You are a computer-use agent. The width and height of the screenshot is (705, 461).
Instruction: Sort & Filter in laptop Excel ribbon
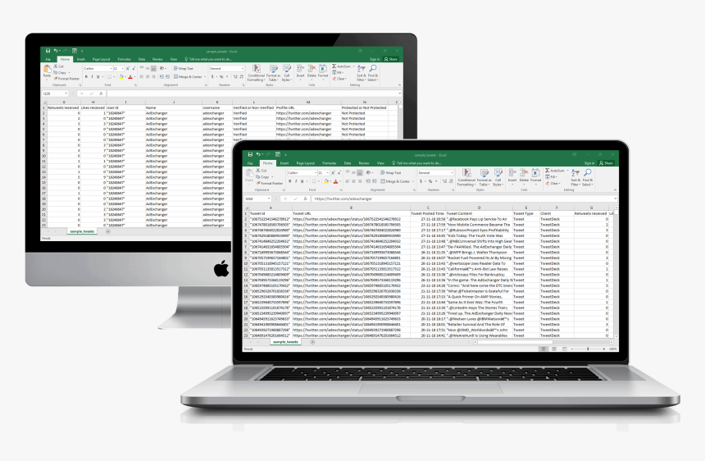pos(575,178)
